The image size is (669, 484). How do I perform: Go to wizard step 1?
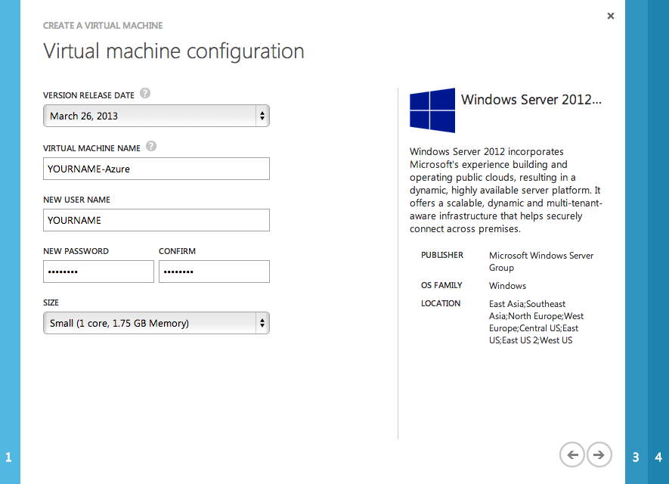point(9,457)
